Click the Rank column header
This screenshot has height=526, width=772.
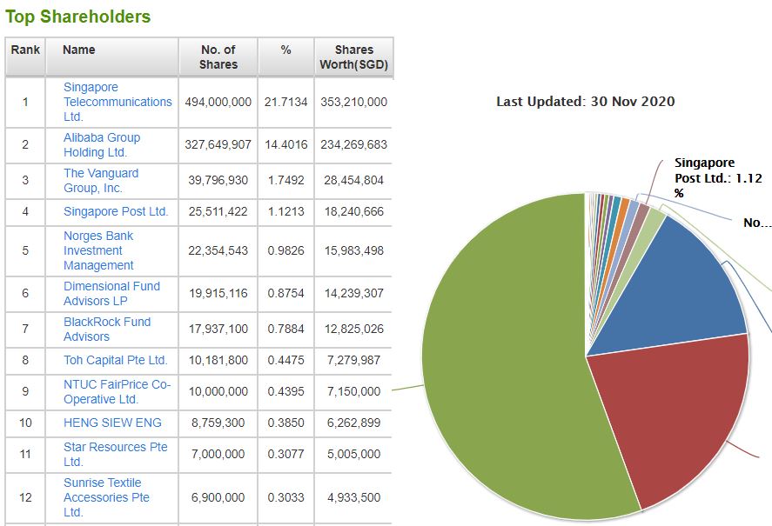(x=25, y=50)
